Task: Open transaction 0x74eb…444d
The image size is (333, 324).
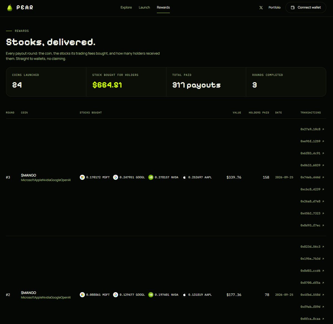Action: tap(312, 177)
